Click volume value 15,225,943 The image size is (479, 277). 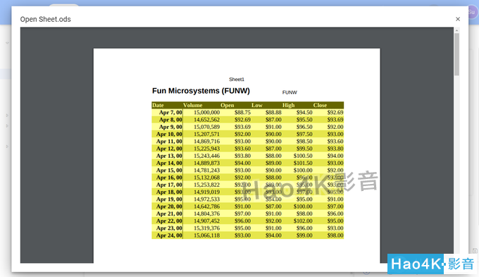[206, 149]
